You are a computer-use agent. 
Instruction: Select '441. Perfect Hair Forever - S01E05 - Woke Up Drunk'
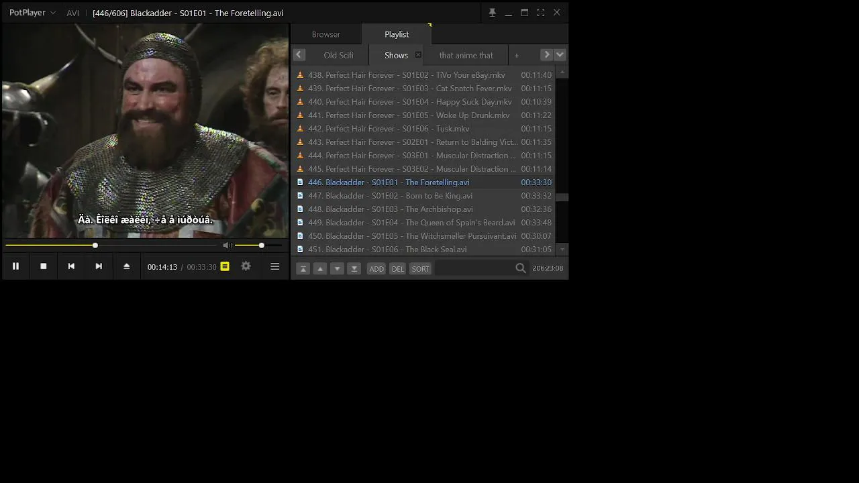pos(423,115)
